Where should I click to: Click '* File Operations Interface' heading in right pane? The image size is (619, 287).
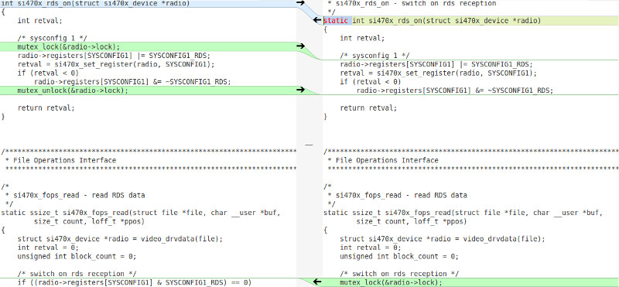tap(383, 160)
